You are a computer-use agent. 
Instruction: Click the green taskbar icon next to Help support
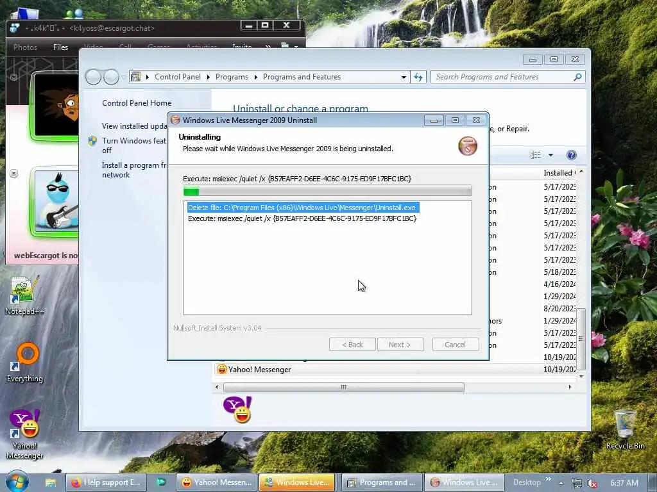(x=161, y=482)
